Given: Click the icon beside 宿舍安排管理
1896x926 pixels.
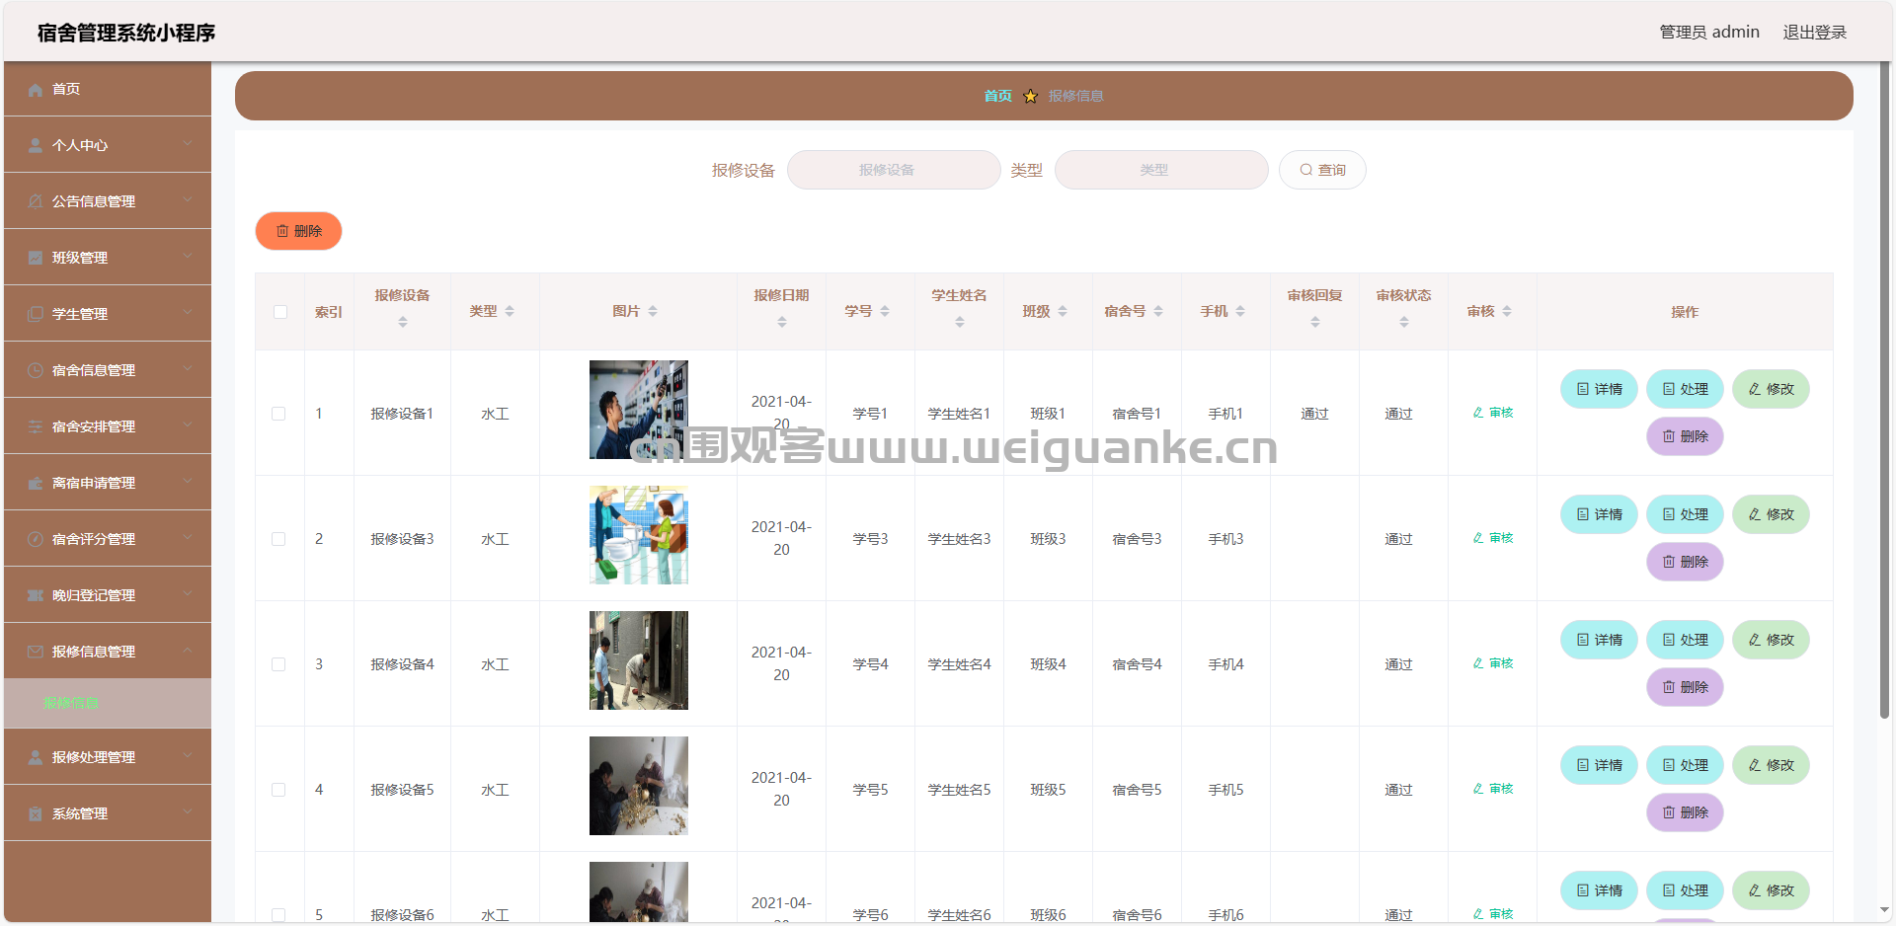Looking at the screenshot, I should pos(36,427).
